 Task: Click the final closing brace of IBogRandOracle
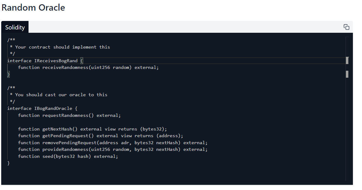click(x=8, y=163)
